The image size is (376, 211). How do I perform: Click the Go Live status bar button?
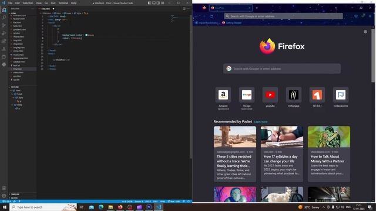[174, 202]
